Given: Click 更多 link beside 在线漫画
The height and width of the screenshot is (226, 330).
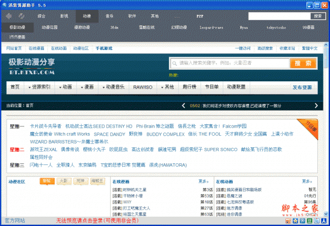Looking at the screenshot, I should pos(204,181).
